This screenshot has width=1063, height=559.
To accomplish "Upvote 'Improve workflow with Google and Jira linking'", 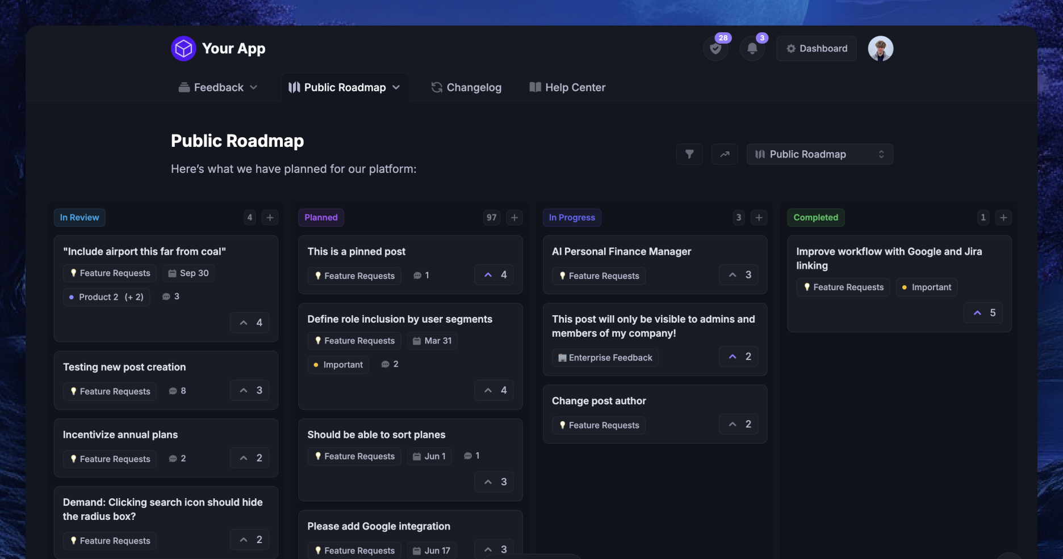I will [983, 312].
